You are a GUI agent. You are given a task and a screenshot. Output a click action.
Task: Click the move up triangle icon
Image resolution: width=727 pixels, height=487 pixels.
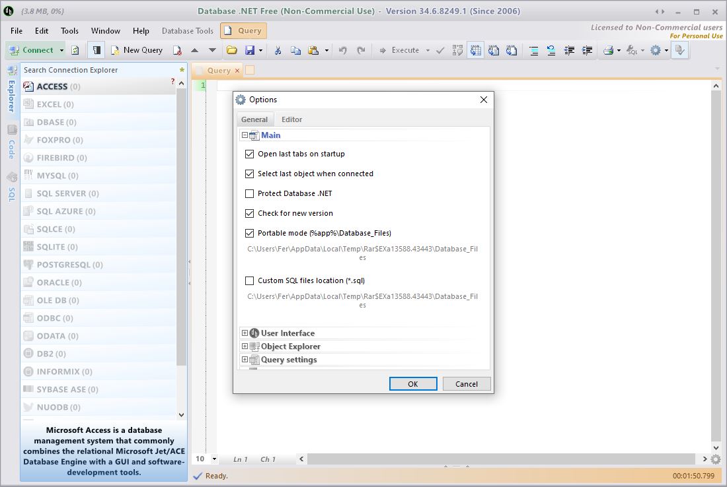coord(195,50)
